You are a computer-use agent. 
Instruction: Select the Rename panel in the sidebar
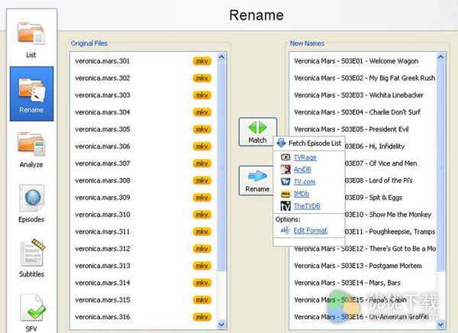pos(31,94)
